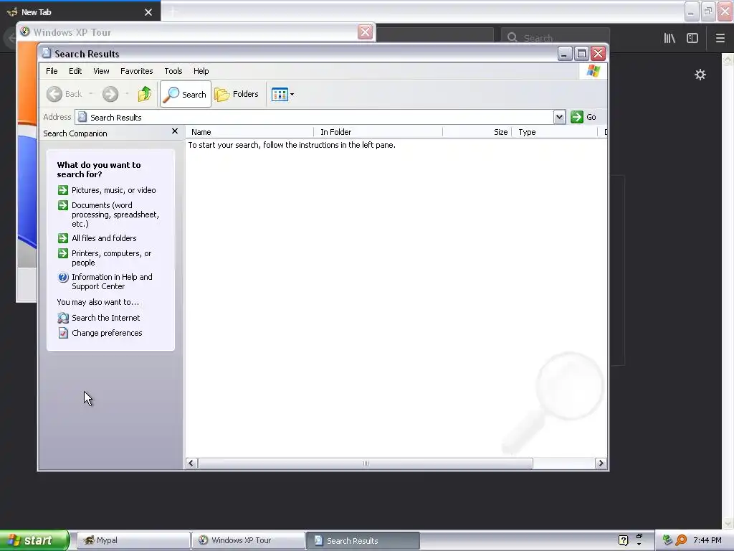Click Search the Internet link
Screen dimensions: 734x551
(106, 318)
